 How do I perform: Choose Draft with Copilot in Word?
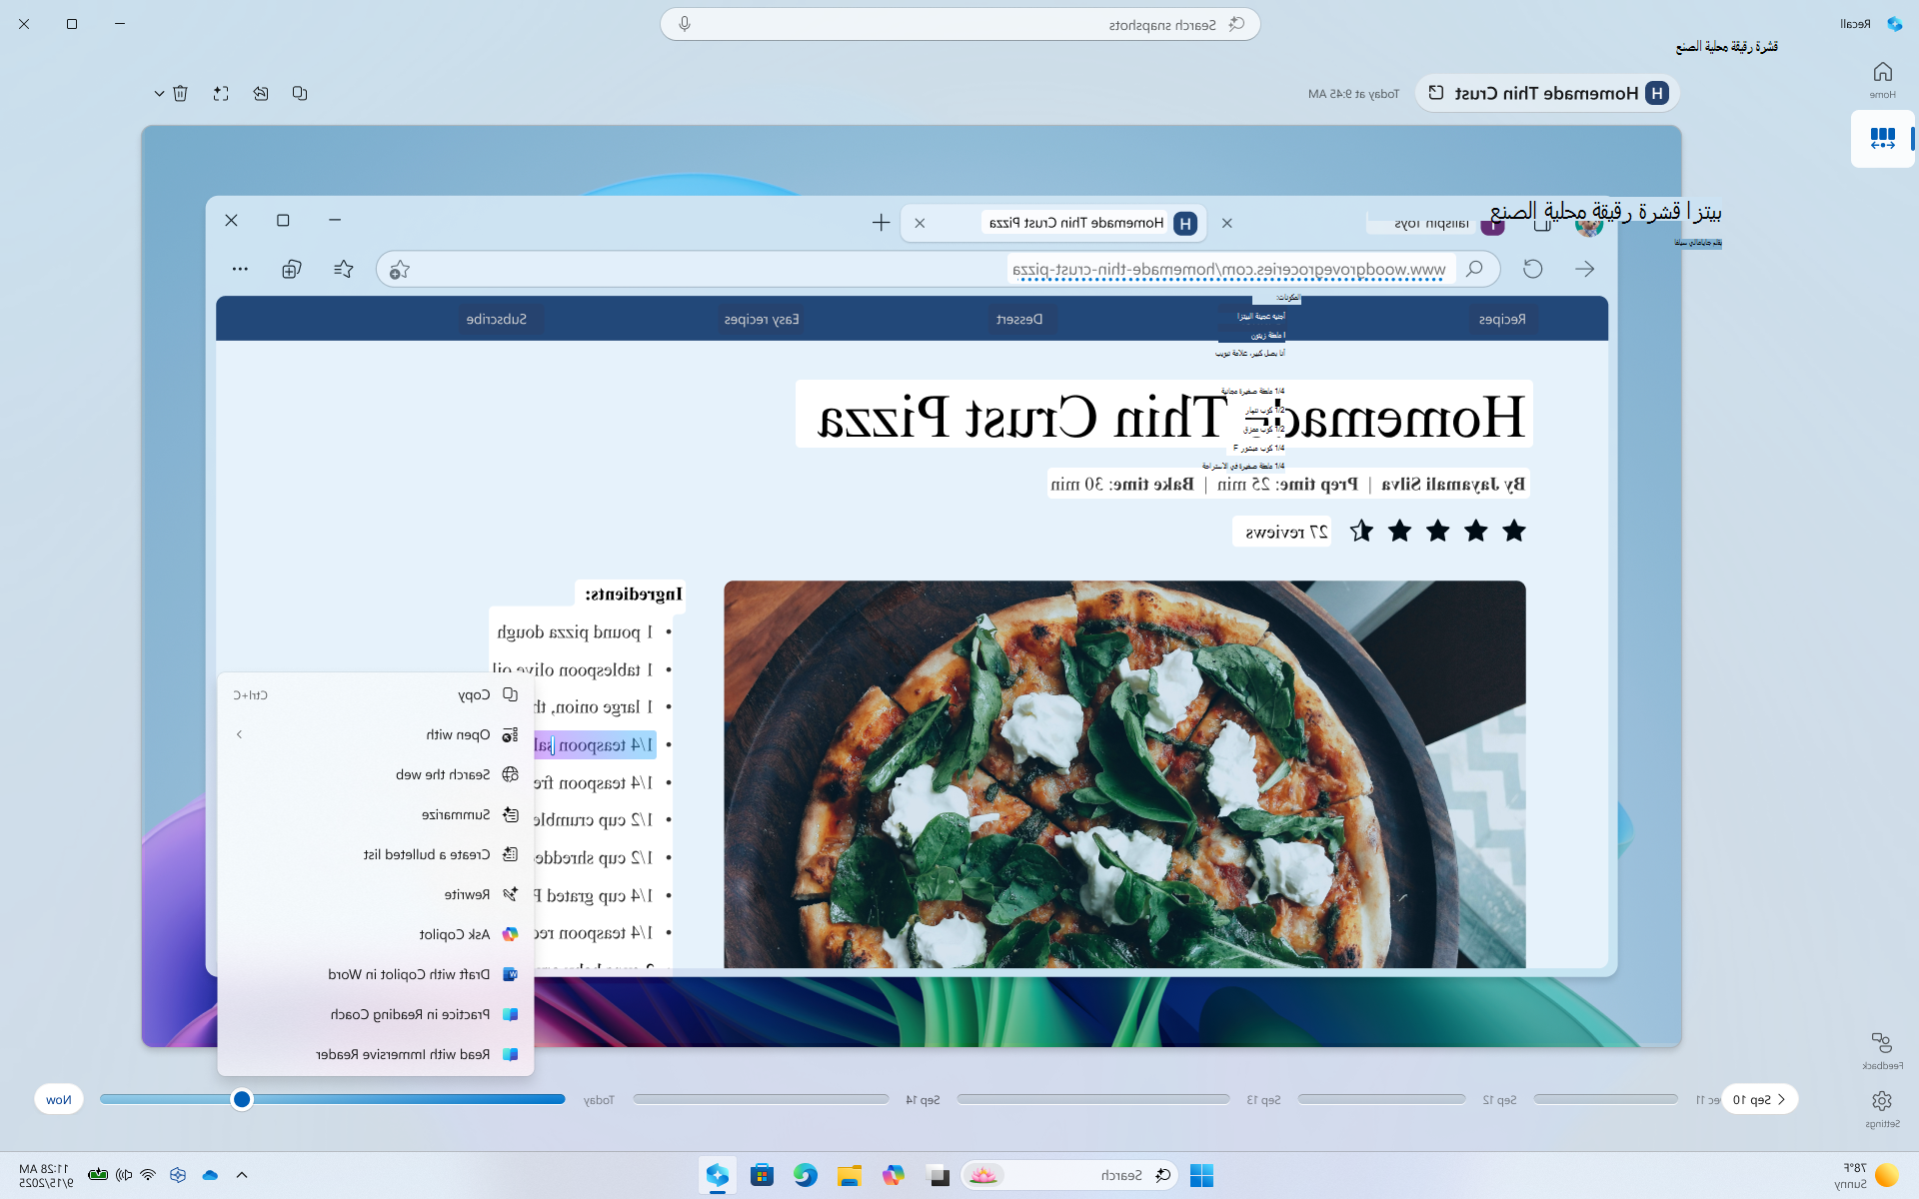(376, 974)
